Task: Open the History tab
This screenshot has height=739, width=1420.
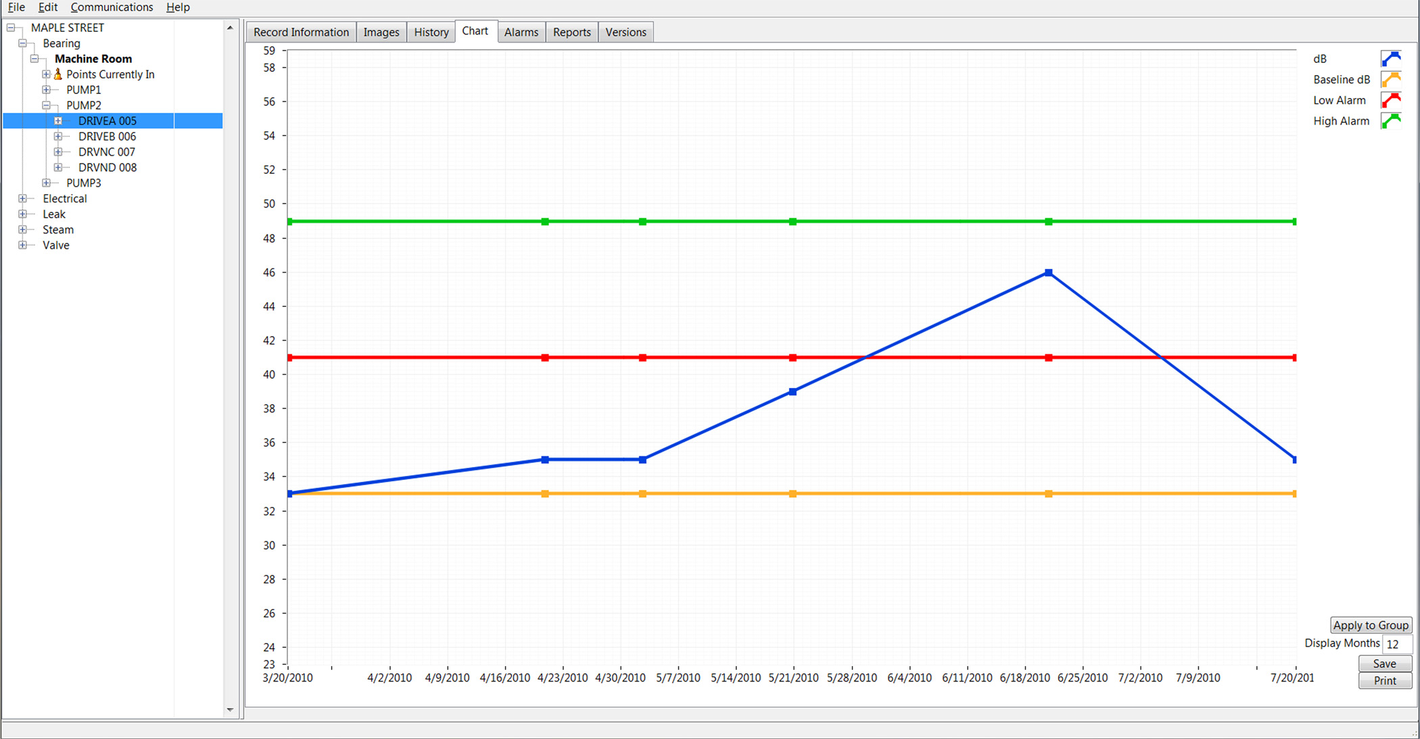Action: pyautogui.click(x=431, y=32)
